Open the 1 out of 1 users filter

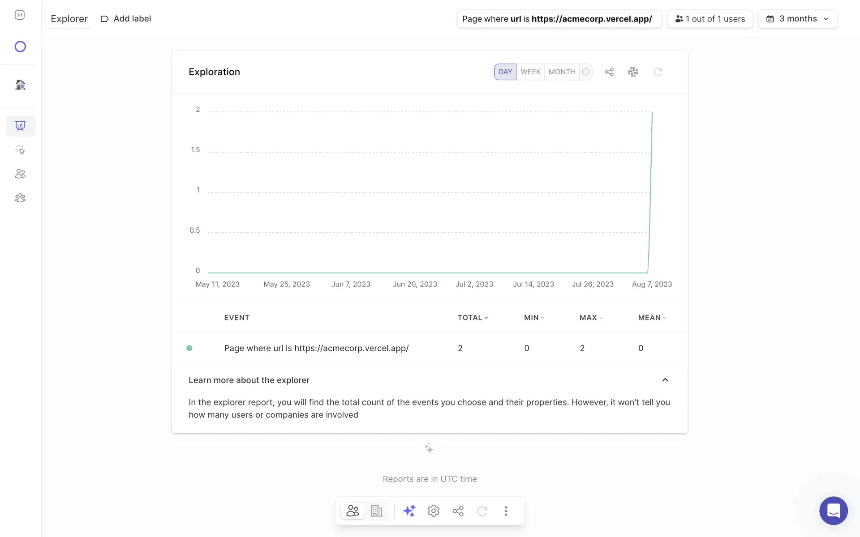point(710,19)
